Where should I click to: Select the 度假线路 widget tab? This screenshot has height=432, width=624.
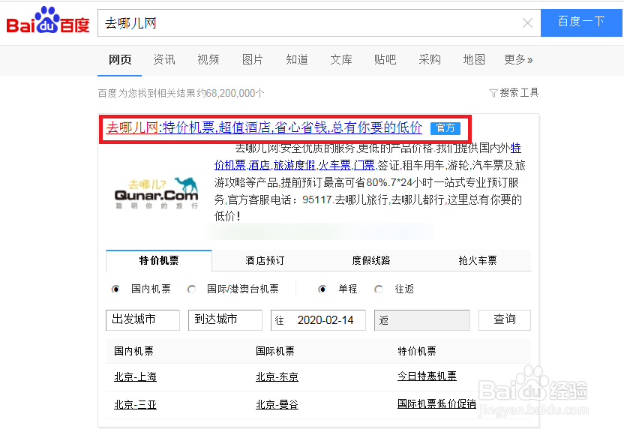pyautogui.click(x=371, y=260)
